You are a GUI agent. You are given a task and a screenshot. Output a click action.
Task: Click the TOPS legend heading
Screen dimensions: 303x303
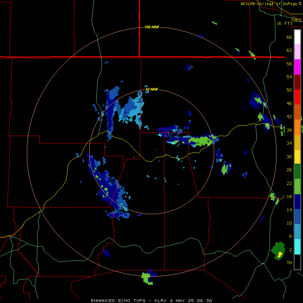296,20
